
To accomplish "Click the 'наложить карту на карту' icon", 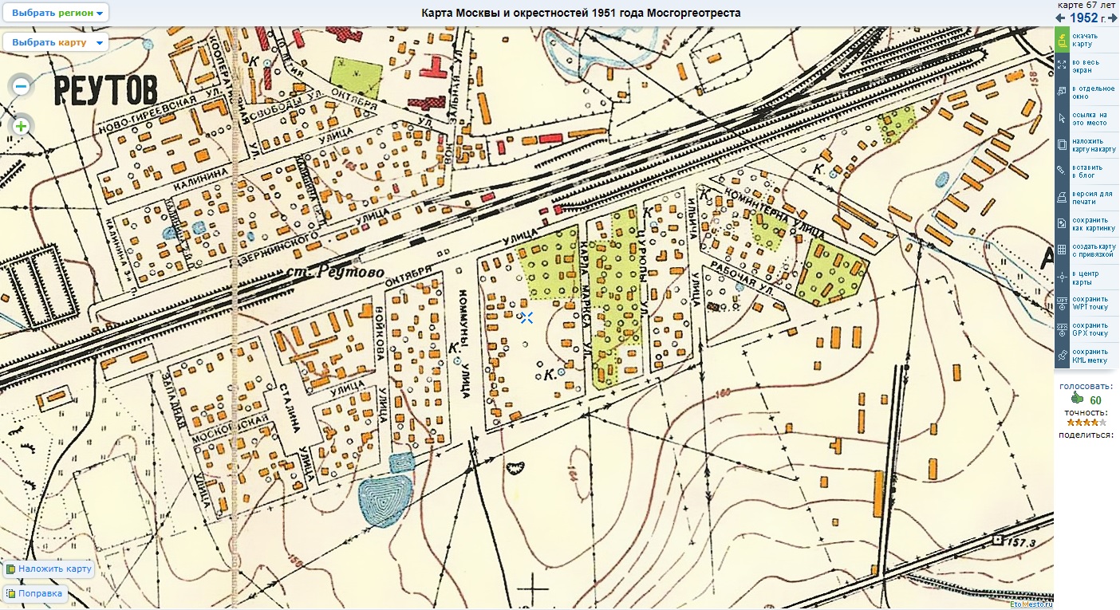I will pos(1062,145).
